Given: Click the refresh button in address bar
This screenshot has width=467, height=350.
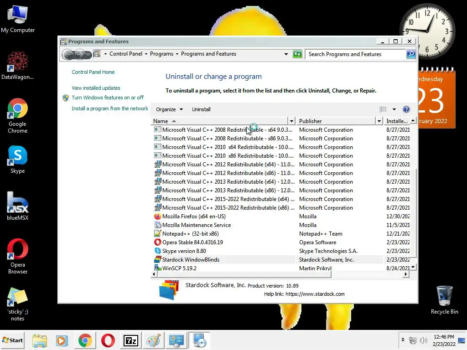Looking at the screenshot, I should coord(297,54).
